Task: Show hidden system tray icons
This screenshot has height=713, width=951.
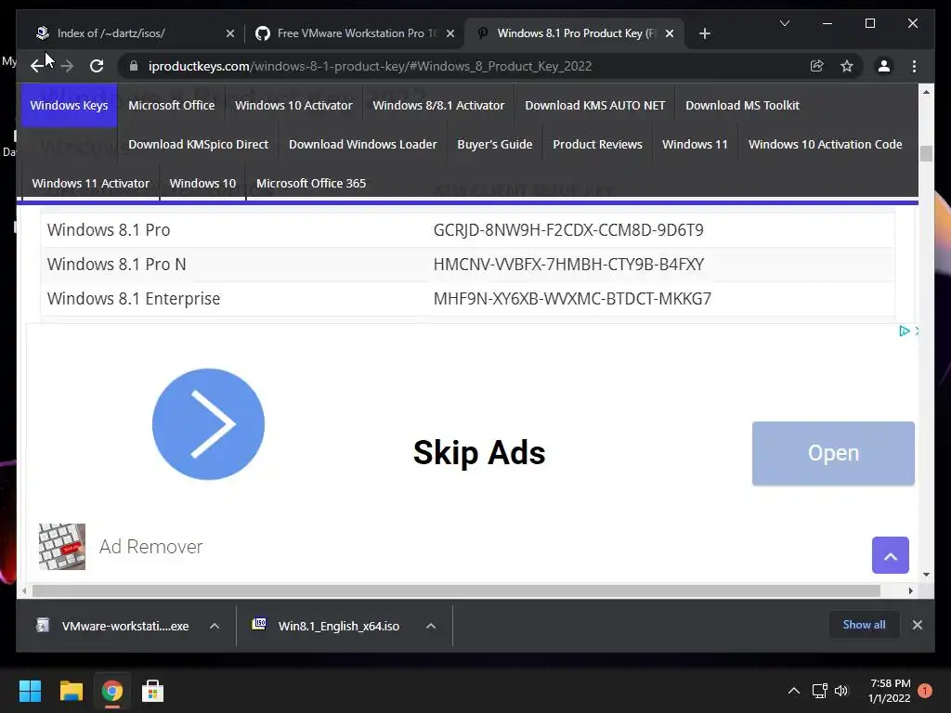Action: (793, 691)
